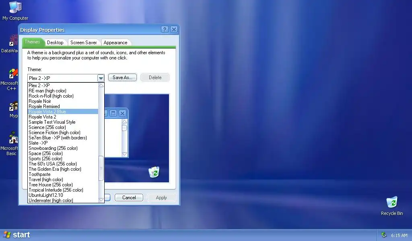Click the Display Properties help question mark button

click(x=165, y=30)
